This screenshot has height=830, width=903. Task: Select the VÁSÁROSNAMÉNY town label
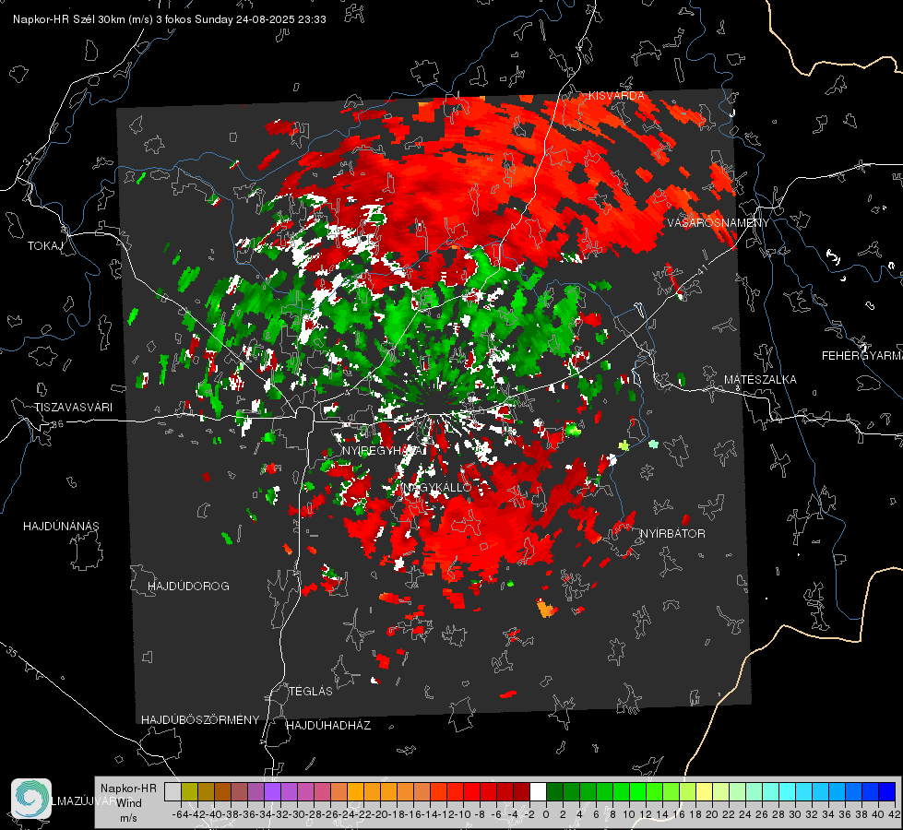tap(719, 223)
